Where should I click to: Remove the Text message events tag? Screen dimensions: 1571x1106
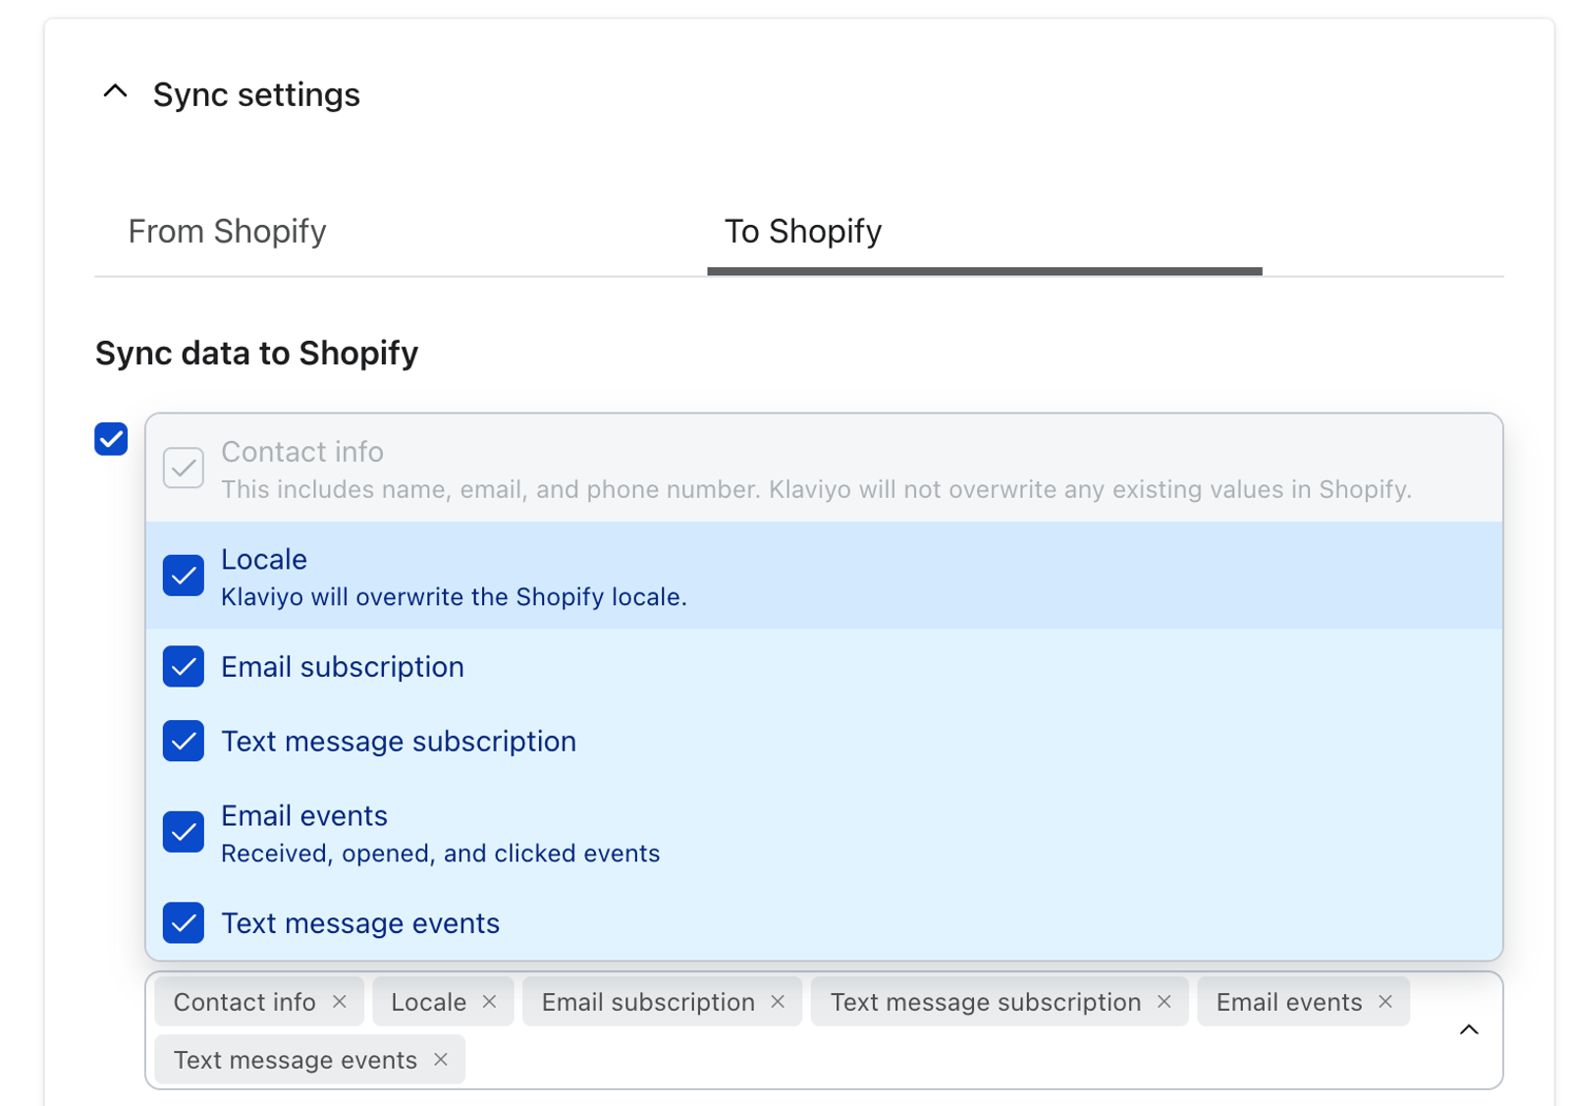[x=441, y=1059]
